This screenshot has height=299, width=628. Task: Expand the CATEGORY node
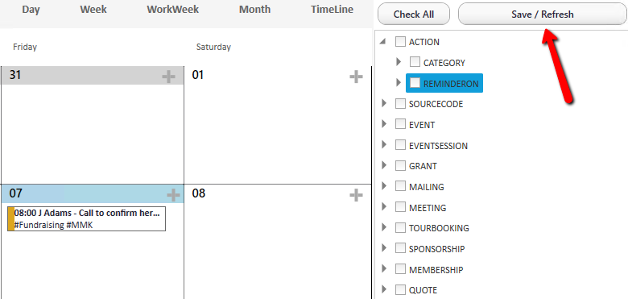pyautogui.click(x=398, y=62)
